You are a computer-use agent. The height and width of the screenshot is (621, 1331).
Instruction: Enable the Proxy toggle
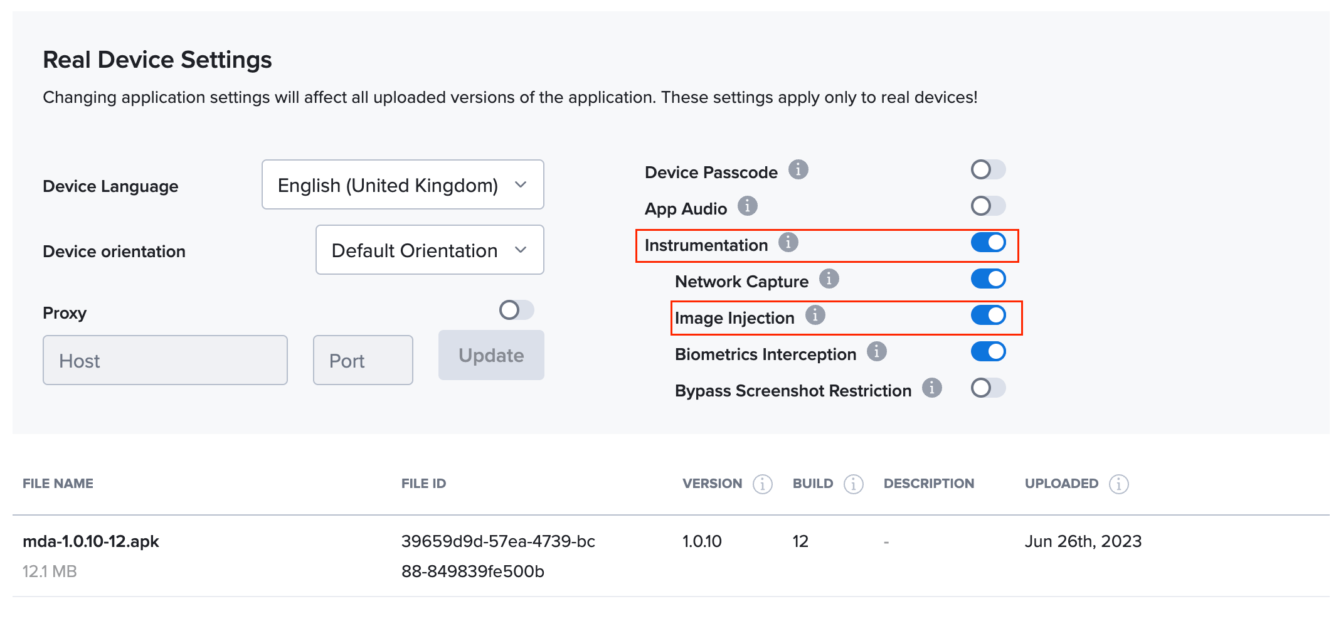pyautogui.click(x=516, y=310)
